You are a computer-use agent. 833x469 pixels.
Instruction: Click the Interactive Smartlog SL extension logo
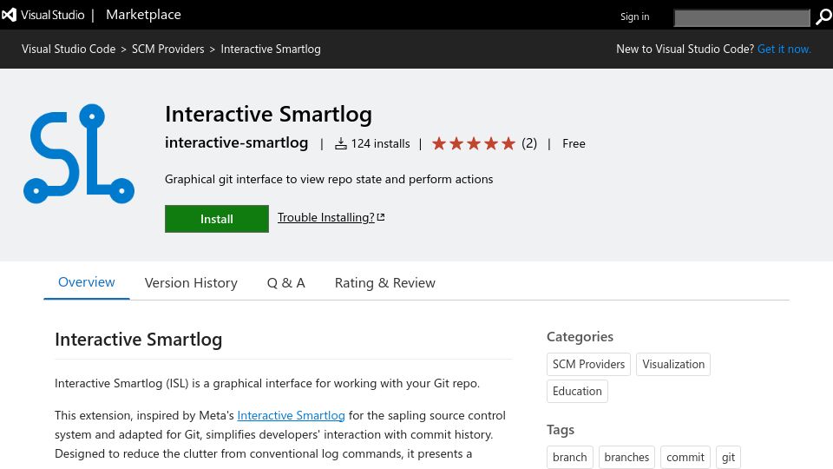pos(79,154)
